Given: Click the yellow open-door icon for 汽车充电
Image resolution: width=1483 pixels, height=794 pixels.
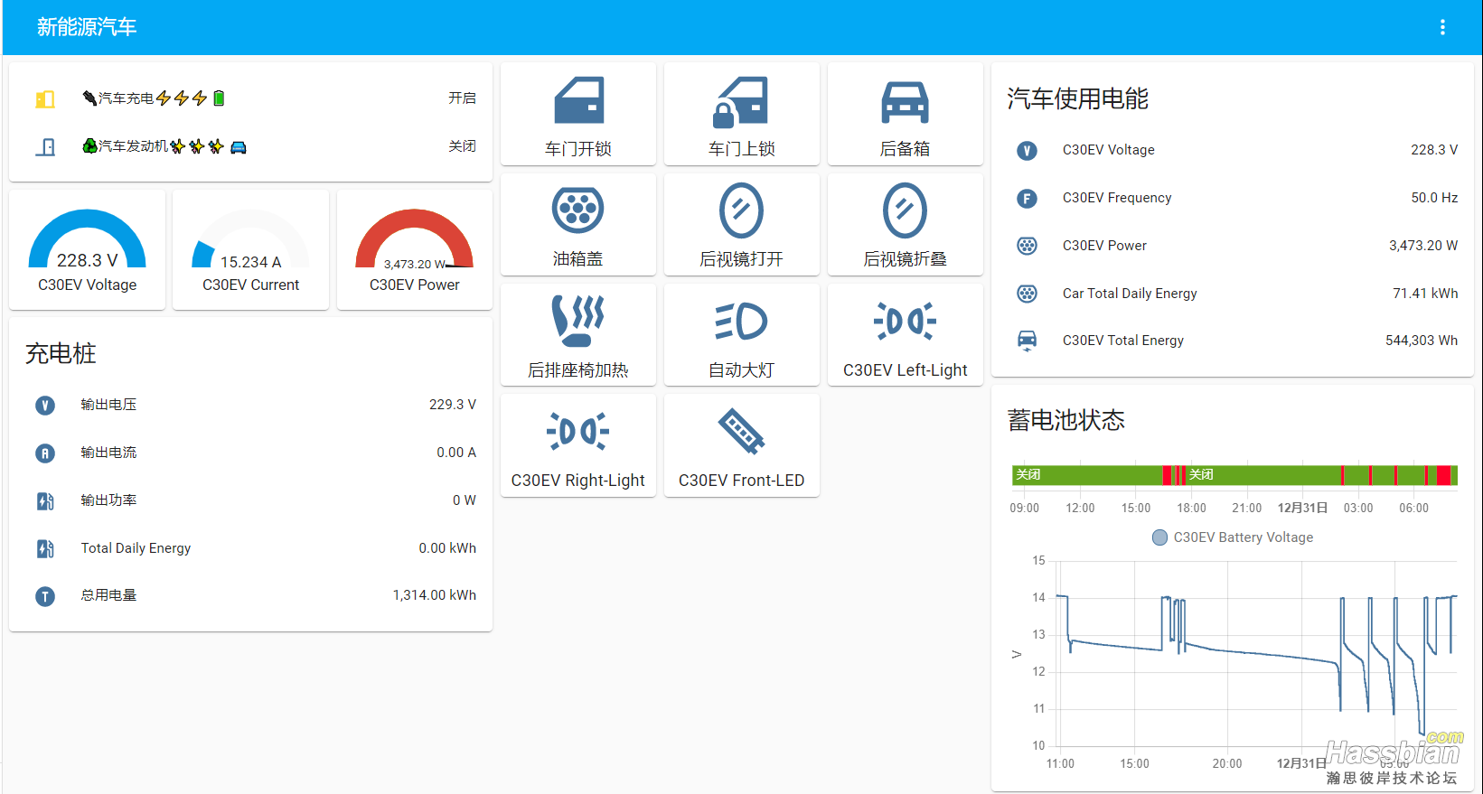Looking at the screenshot, I should pos(45,98).
